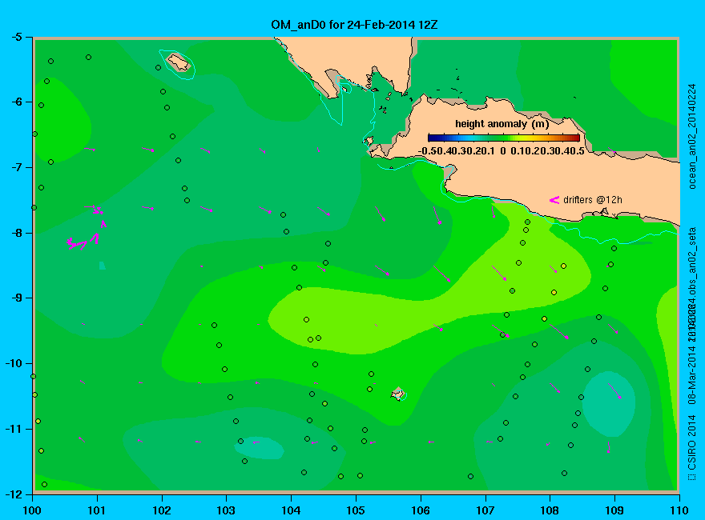Viewport: 705px width, 520px height.
Task: Click the latitude axis label -10
Action: coord(13,363)
